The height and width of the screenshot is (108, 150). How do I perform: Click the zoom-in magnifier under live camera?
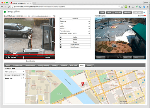118,57
